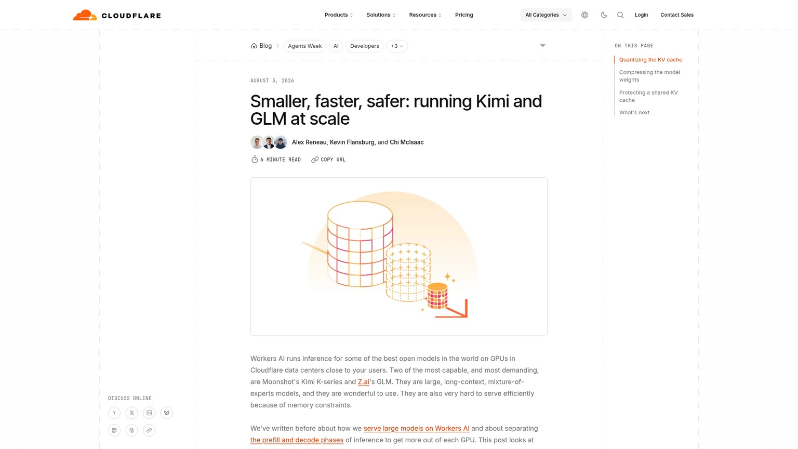Click the article title heading
This screenshot has height=449, width=798.
(x=396, y=110)
